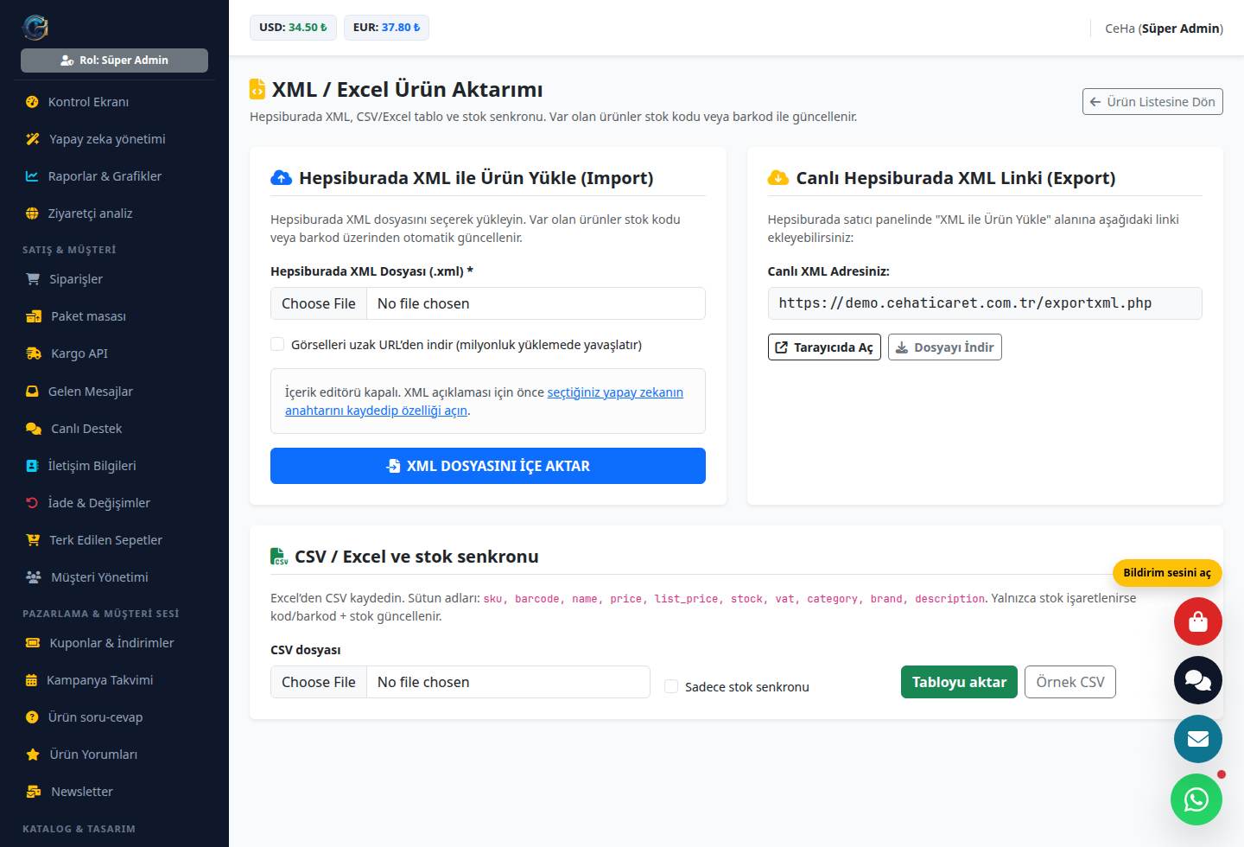The height and width of the screenshot is (847, 1244).
Task: Click the Yapay zeka yönetimi wand icon
Action: tap(33, 139)
